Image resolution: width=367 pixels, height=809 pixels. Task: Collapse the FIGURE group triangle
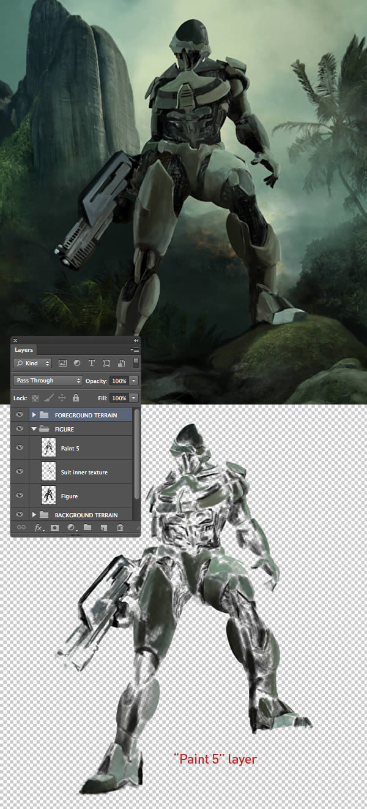[x=34, y=429]
